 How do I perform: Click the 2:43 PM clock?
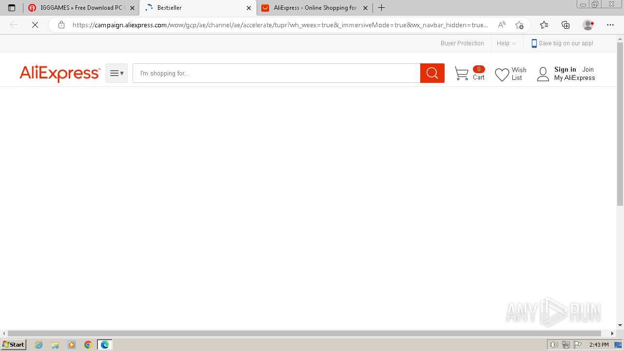(599, 345)
